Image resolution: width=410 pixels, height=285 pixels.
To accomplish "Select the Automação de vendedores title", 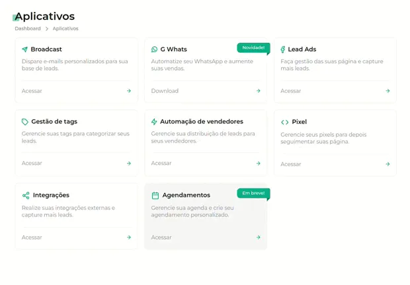I will click(x=202, y=122).
